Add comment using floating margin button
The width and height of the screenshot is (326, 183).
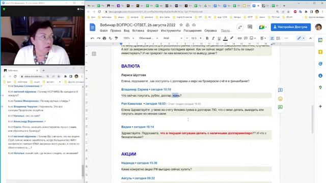280,90
